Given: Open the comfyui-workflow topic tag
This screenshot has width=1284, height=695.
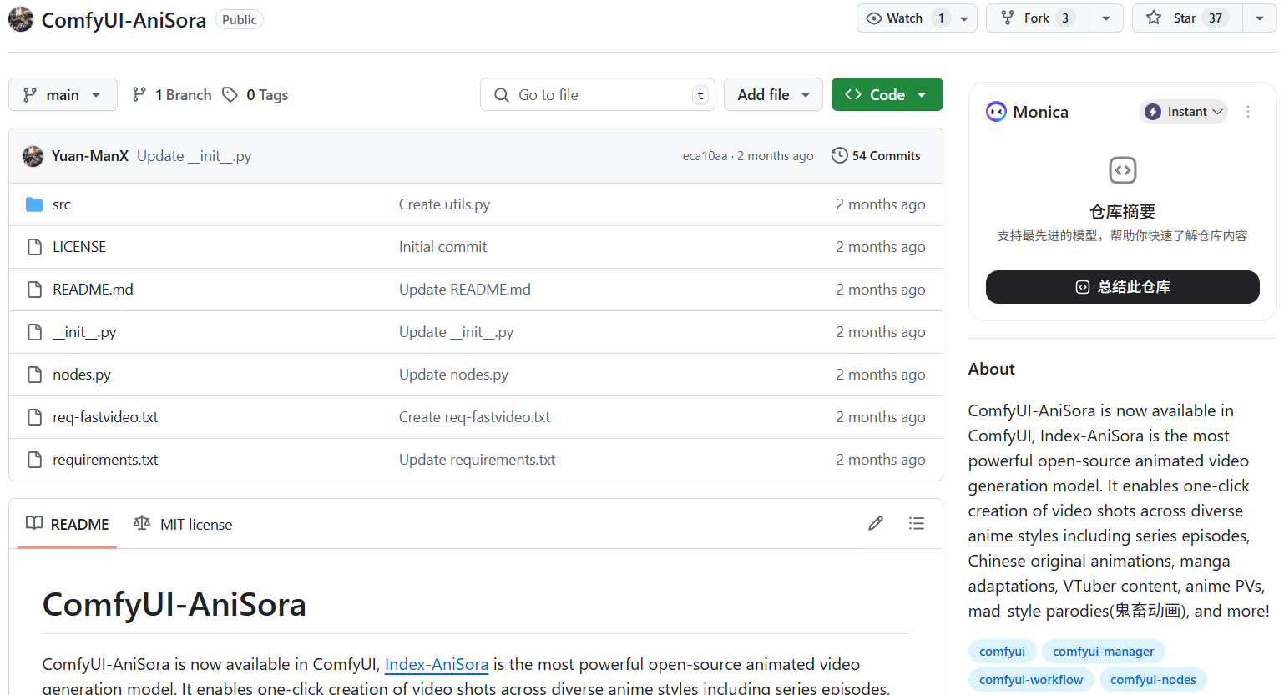Looking at the screenshot, I should 1031,680.
